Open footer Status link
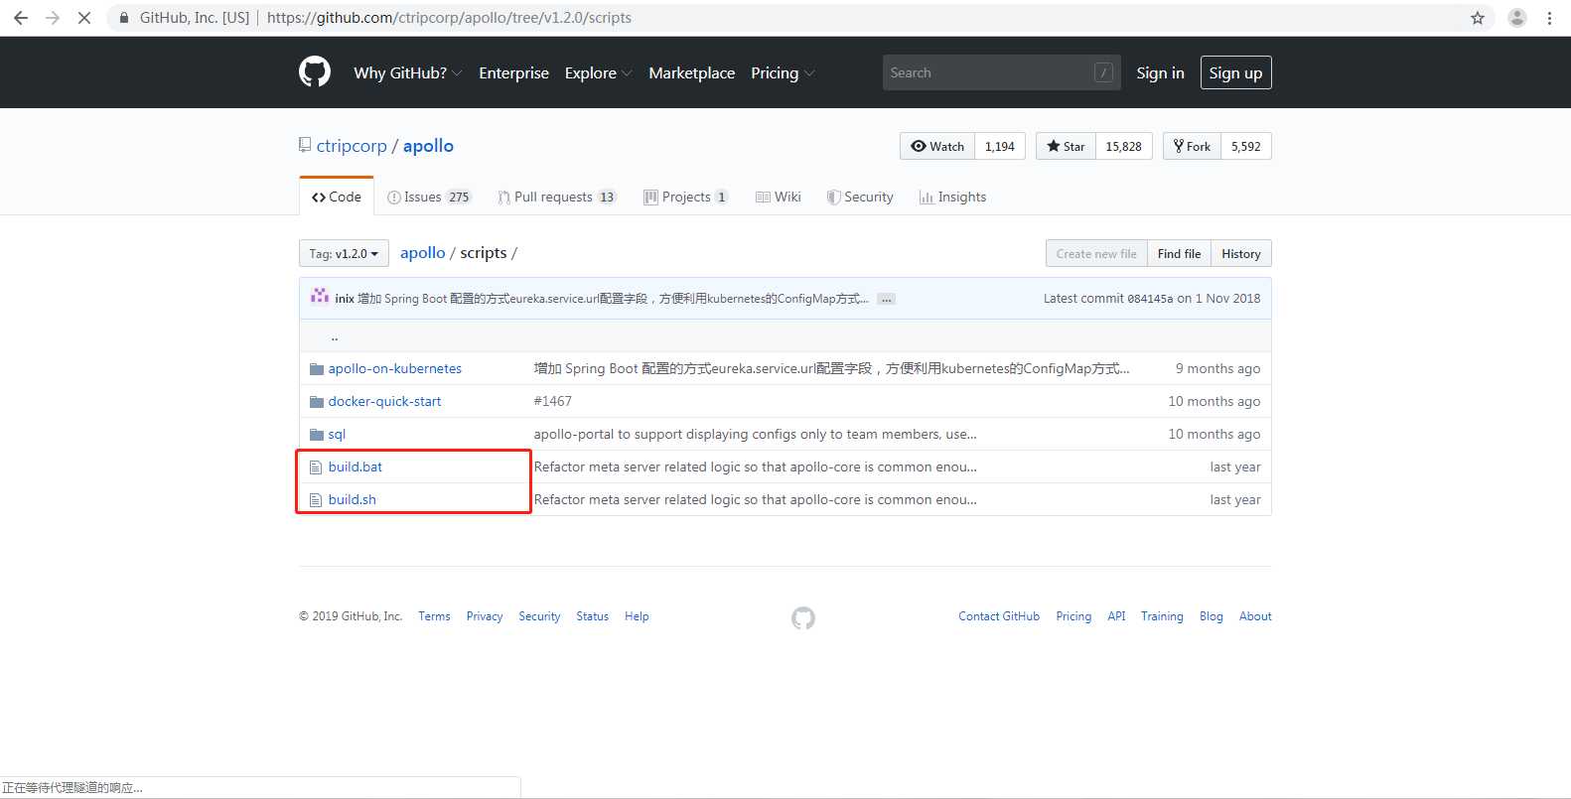Viewport: 1571px width, 799px height. pyautogui.click(x=593, y=616)
